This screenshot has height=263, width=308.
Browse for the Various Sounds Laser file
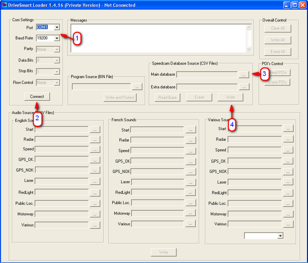[288, 182]
